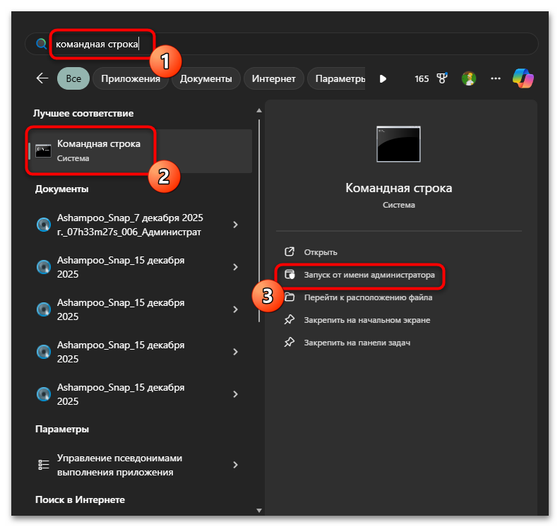Switch to the Документы filter tab
Viewport: 560px width, 527px height.
[205, 78]
